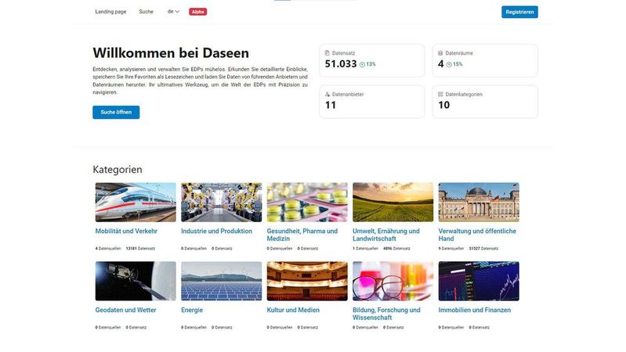Image resolution: width=626 pixels, height=352 pixels.
Task: Open the robot factory image thumbnail
Action: pos(222,202)
